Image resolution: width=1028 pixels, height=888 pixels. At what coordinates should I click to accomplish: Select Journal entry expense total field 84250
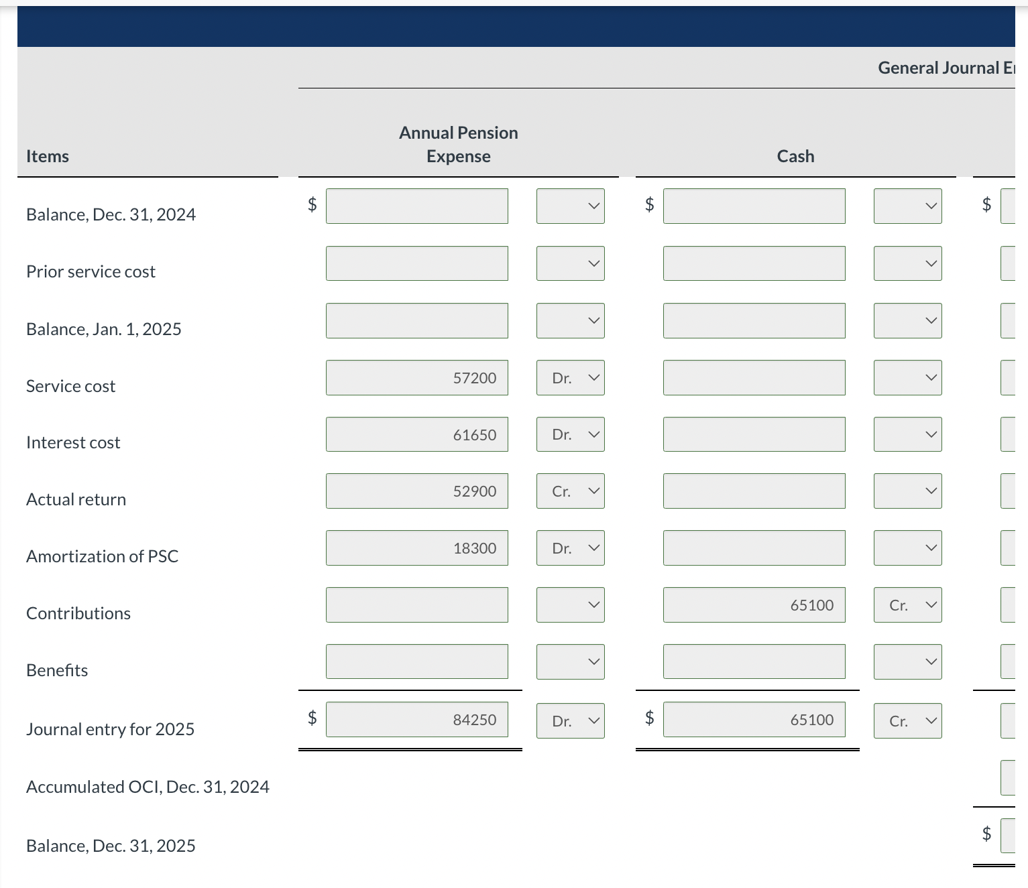(x=417, y=719)
